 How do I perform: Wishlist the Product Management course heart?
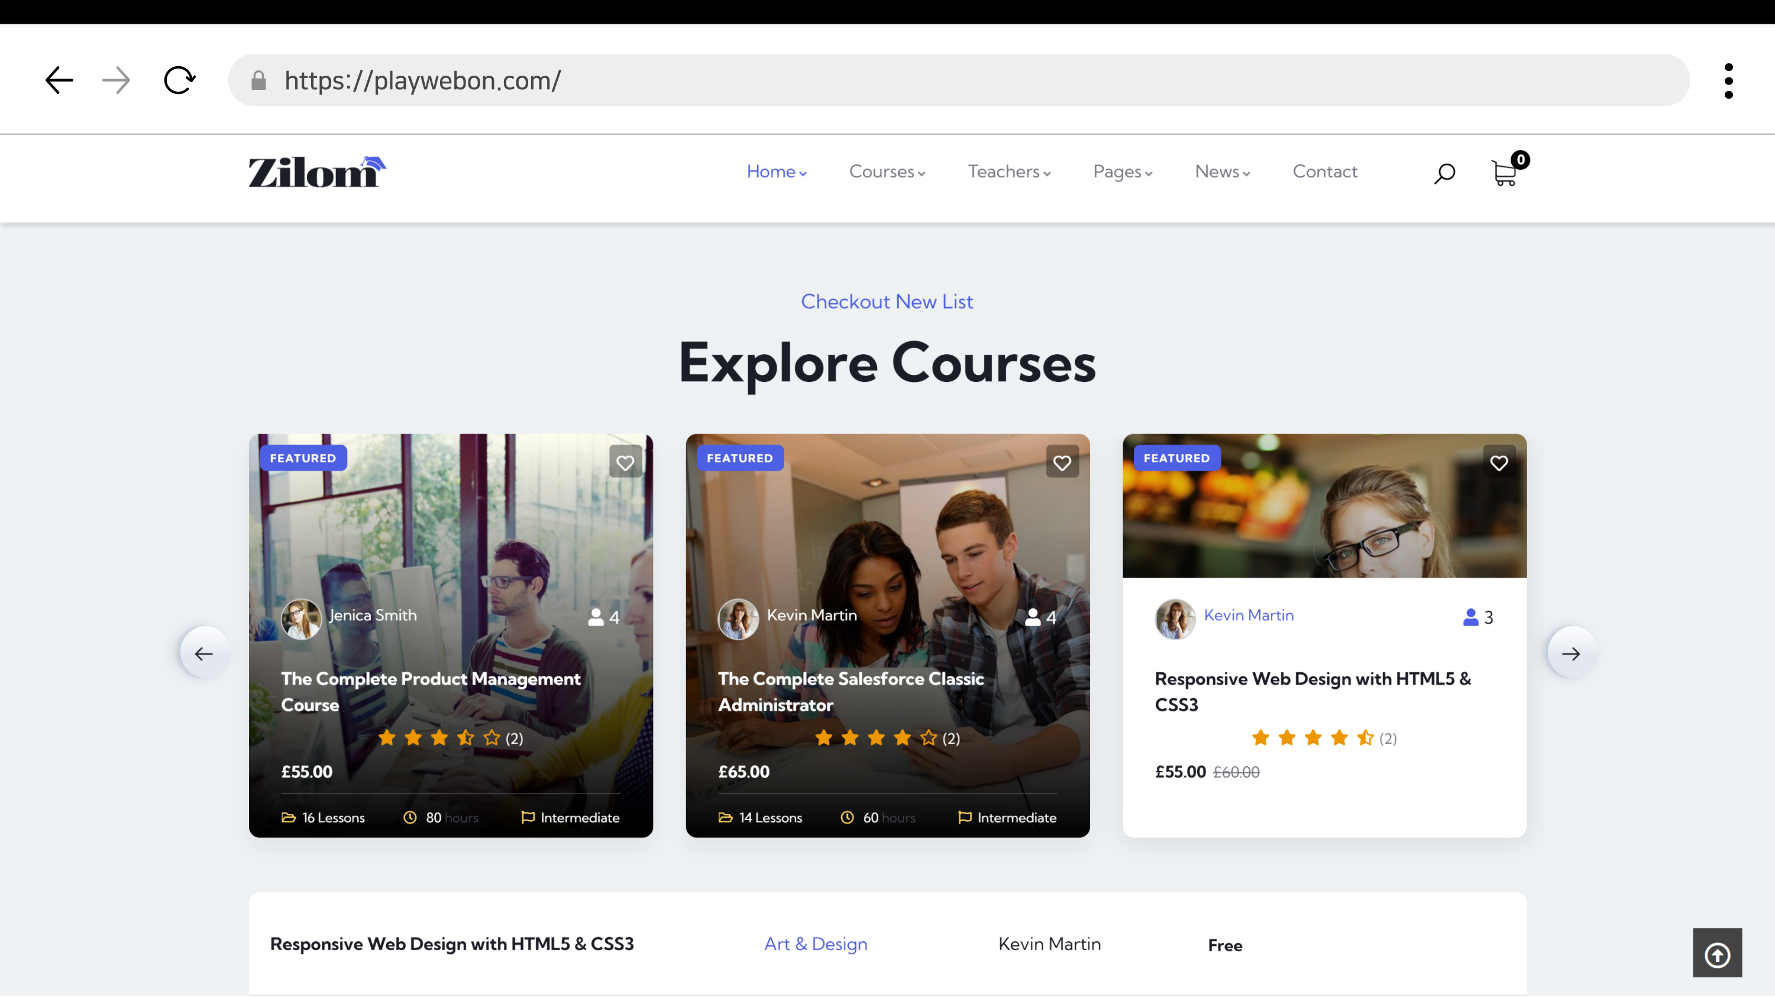625,462
